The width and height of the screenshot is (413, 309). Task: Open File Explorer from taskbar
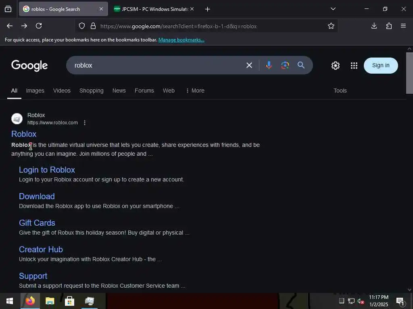[x=50, y=301]
